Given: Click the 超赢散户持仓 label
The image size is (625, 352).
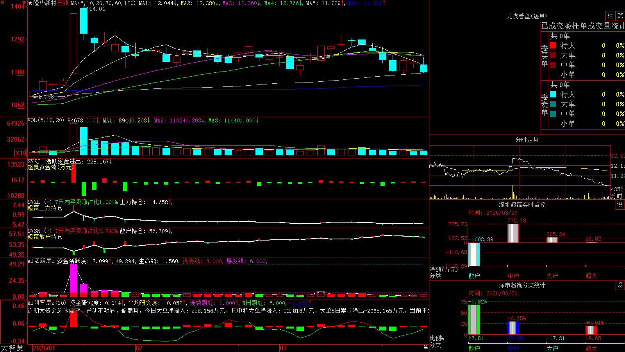Looking at the screenshot, I should click(45, 237).
